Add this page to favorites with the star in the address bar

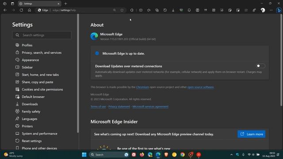(x=122, y=10)
